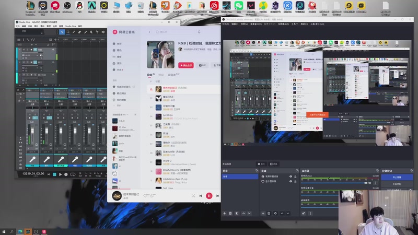Add a new OBS source with plus icon
The height and width of the screenshot is (235, 418).
pos(263,214)
